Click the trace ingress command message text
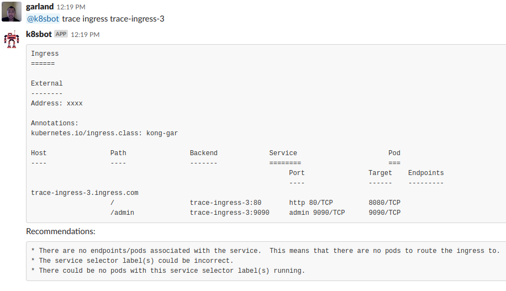The height and width of the screenshot is (291, 506). [x=113, y=19]
